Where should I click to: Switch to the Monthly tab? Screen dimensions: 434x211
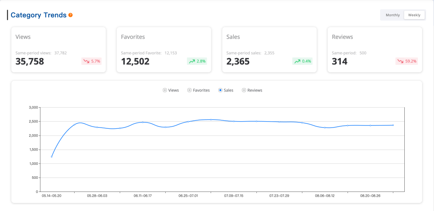click(392, 15)
